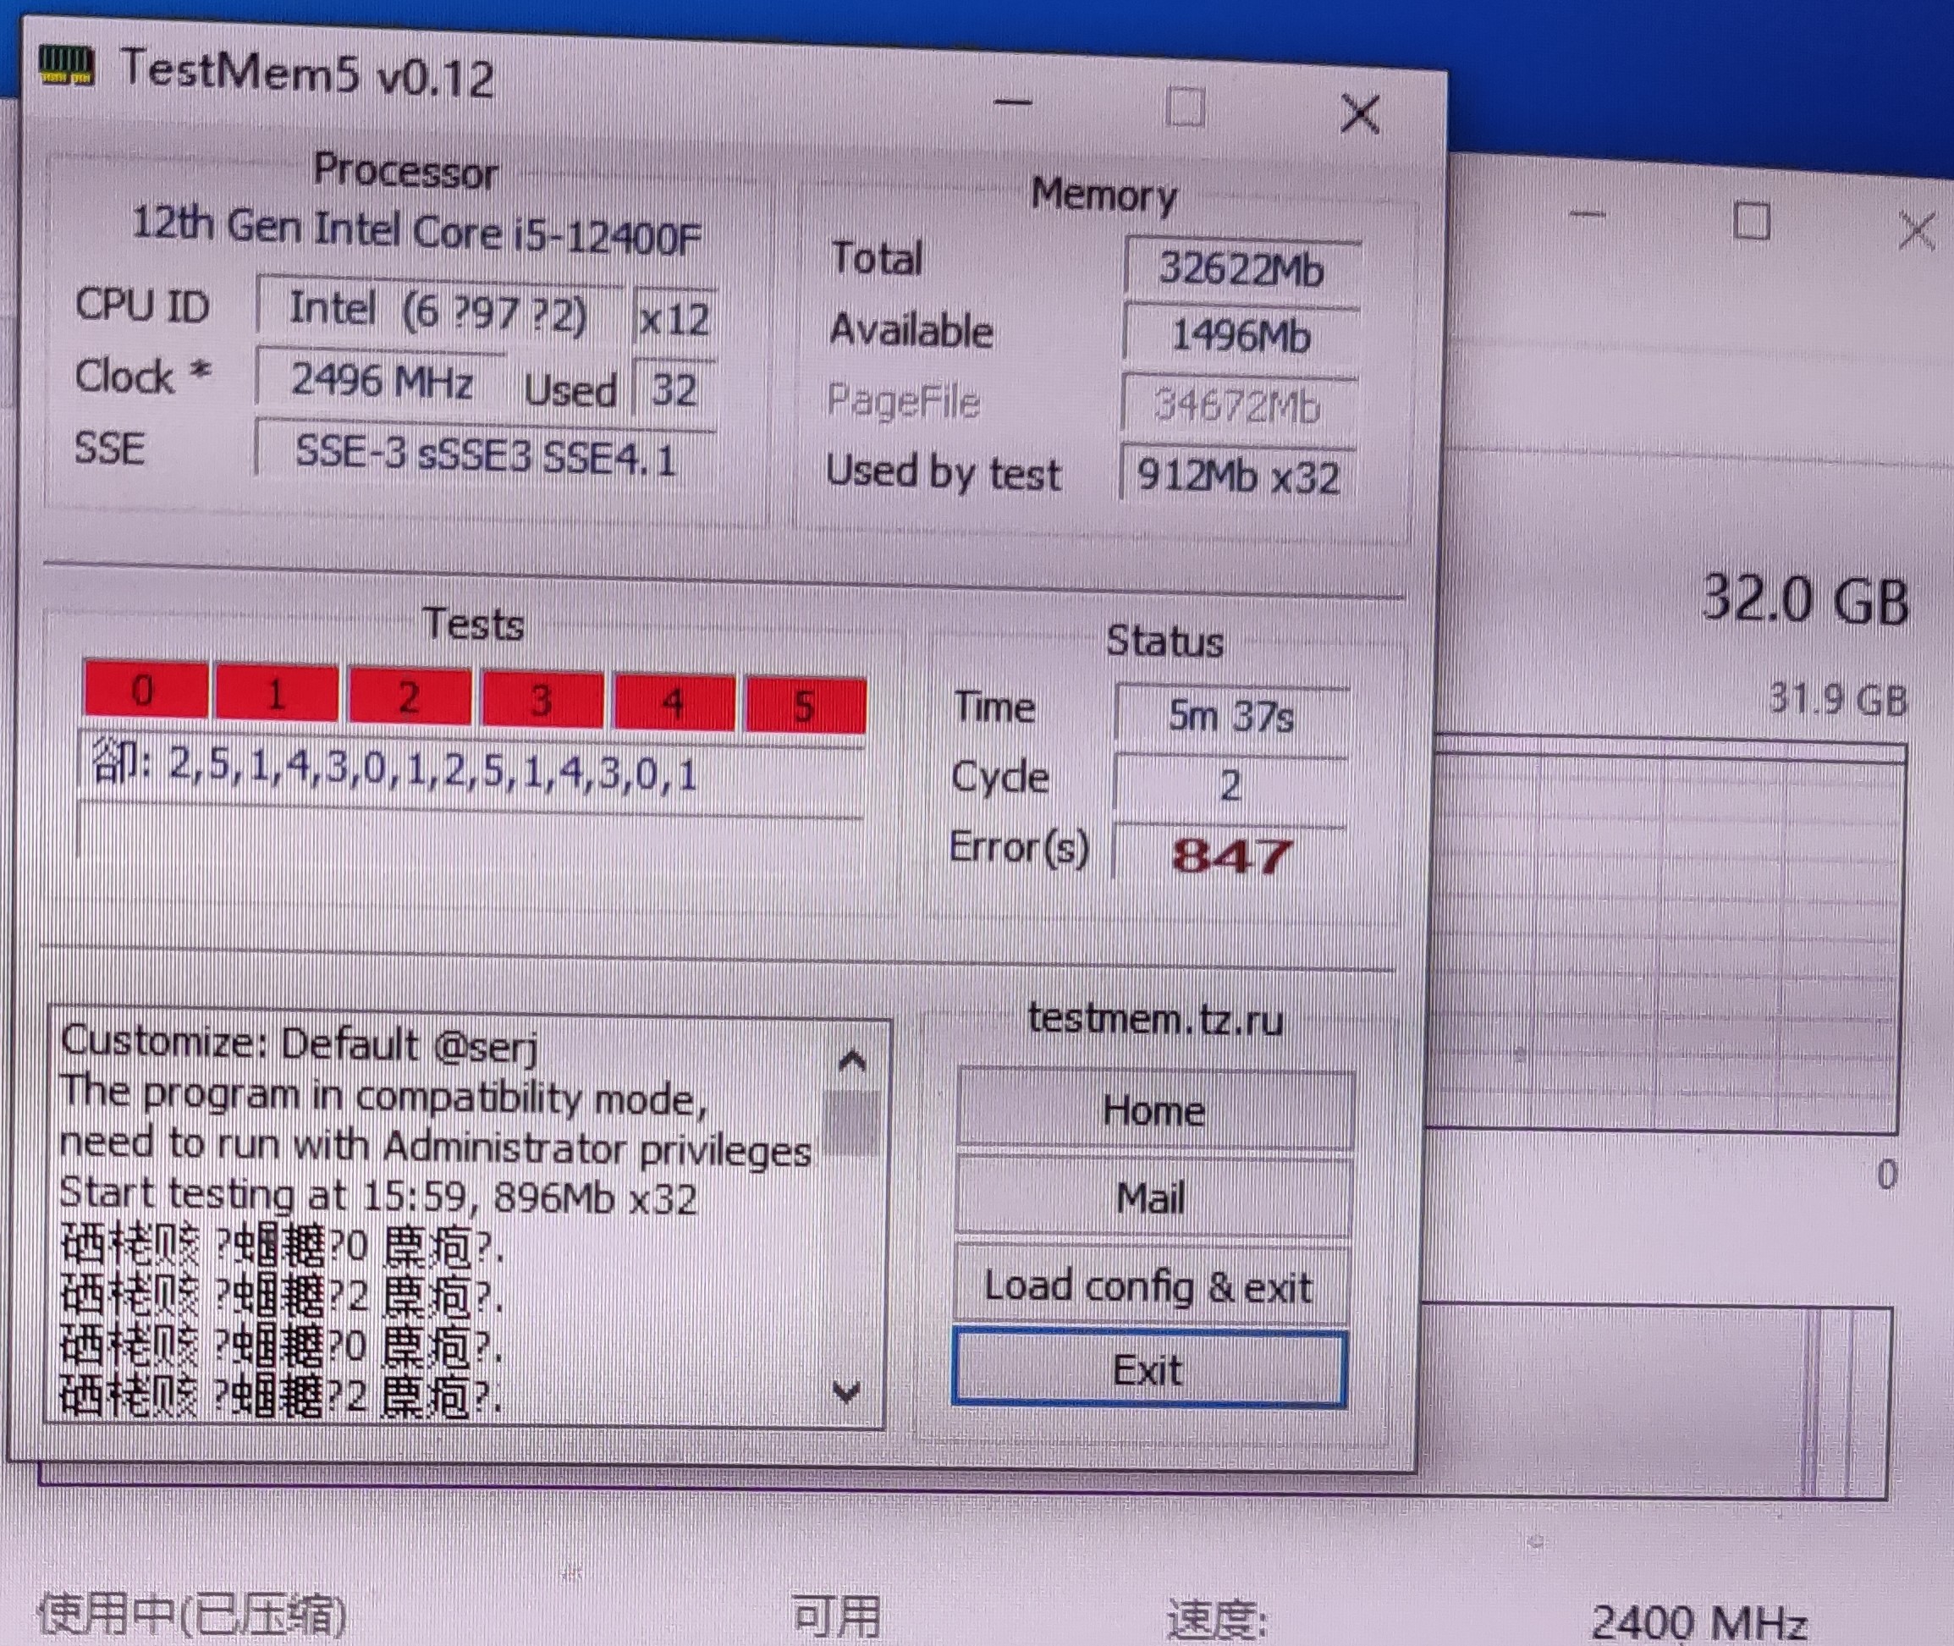
Task: Close the TestMem5 v0.12 window
Action: tap(1360, 114)
